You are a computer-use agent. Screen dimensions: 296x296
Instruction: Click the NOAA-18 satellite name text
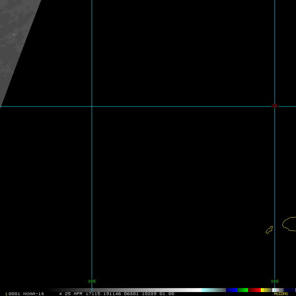tap(34, 294)
